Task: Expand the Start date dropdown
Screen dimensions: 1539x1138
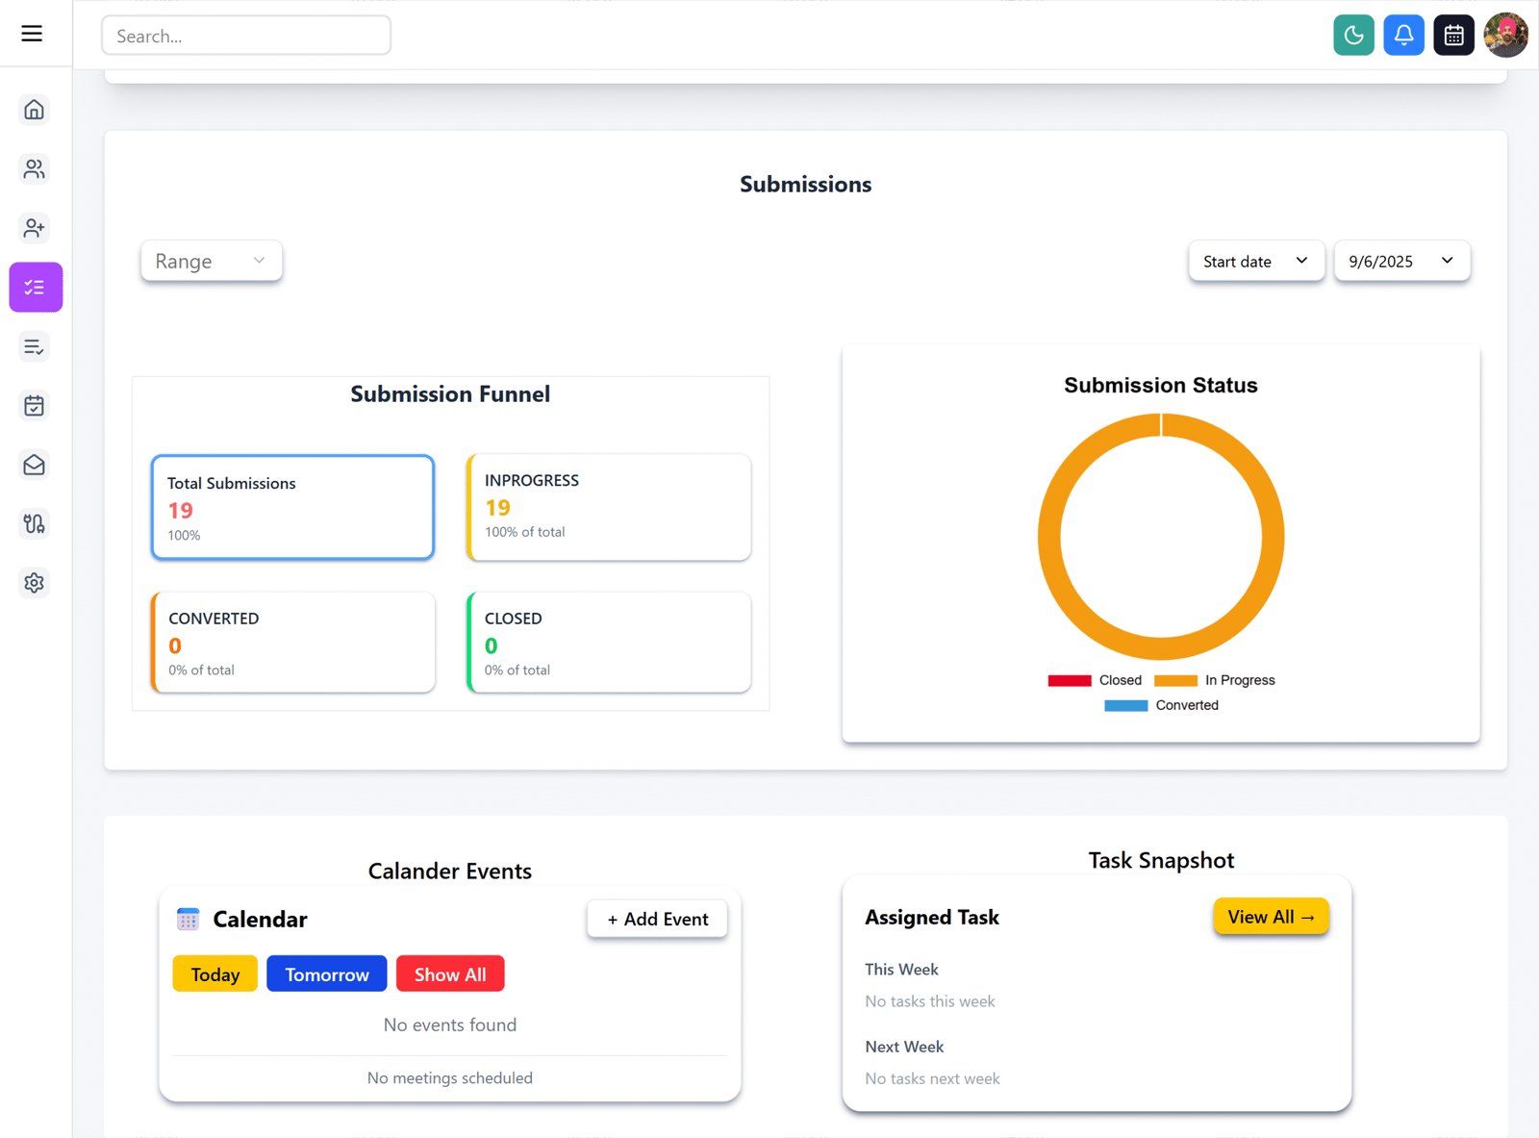Action: tap(1256, 261)
